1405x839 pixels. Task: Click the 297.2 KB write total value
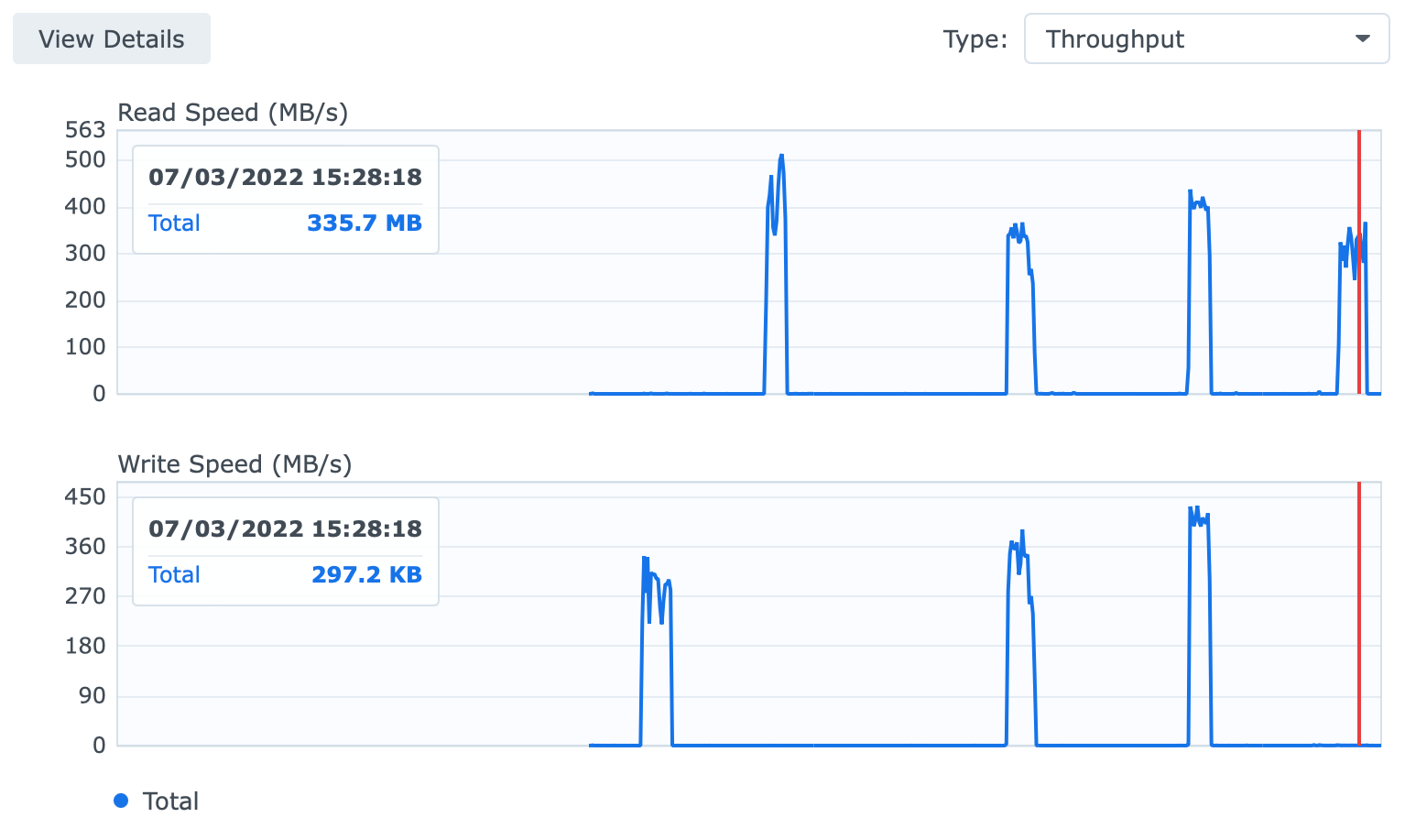366,575
